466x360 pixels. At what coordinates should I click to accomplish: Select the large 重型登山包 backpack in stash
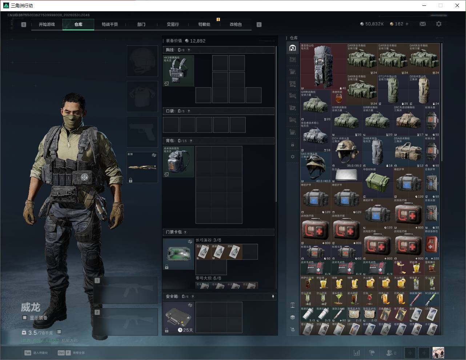click(x=324, y=67)
